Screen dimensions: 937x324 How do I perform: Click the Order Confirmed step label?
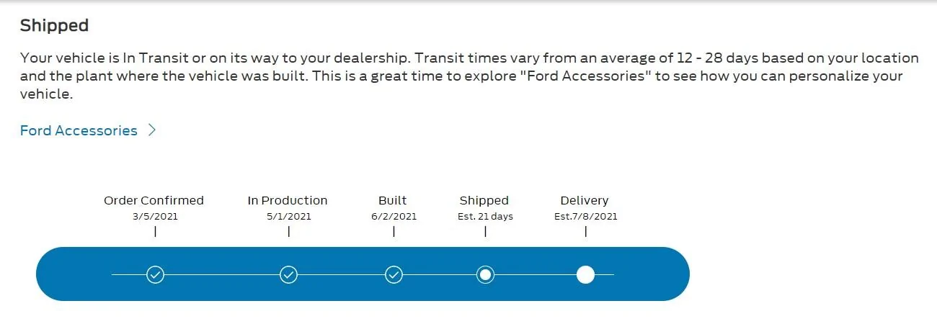154,200
